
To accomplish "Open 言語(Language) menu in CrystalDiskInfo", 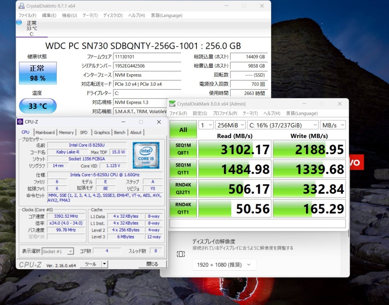I will 167,15.
